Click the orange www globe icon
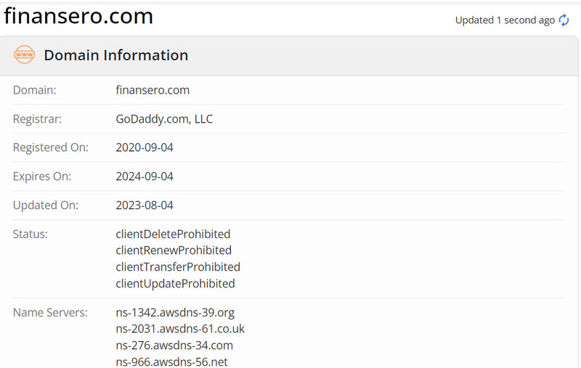The width and height of the screenshot is (581, 368). click(25, 54)
